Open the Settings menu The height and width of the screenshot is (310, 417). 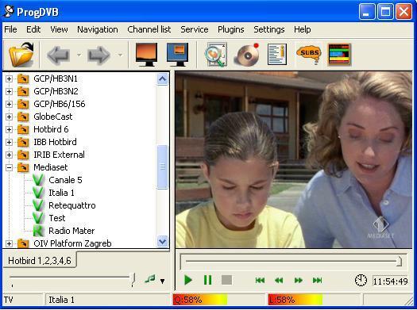pos(269,29)
